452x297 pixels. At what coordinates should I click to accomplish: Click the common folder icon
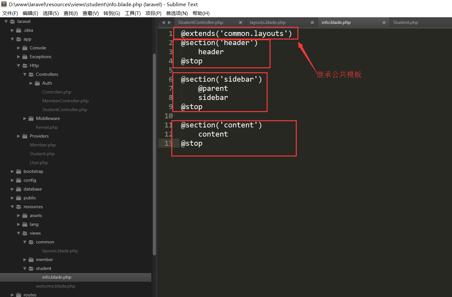tap(31, 242)
